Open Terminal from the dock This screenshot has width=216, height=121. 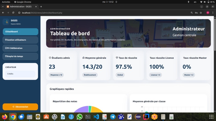88,117
